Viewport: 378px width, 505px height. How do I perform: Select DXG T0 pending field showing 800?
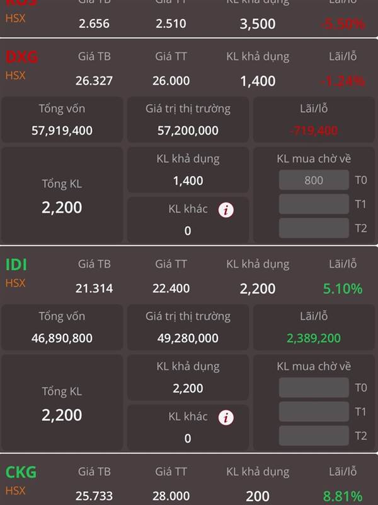pyautogui.click(x=314, y=180)
